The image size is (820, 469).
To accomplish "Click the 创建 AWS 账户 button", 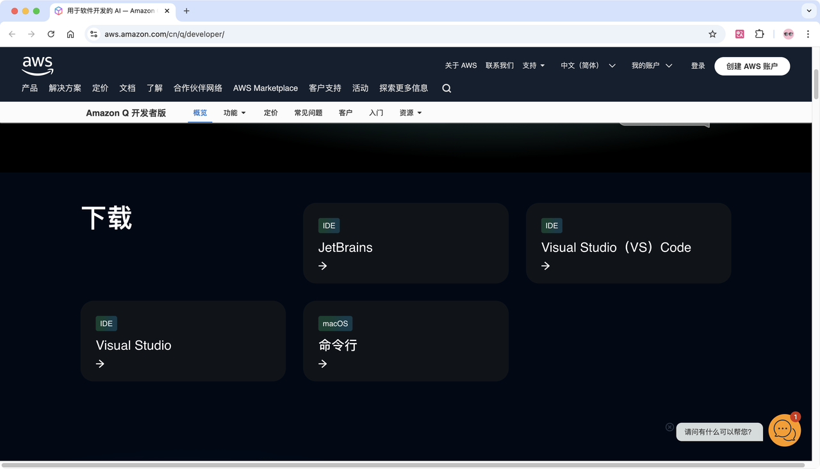I will [x=752, y=66].
